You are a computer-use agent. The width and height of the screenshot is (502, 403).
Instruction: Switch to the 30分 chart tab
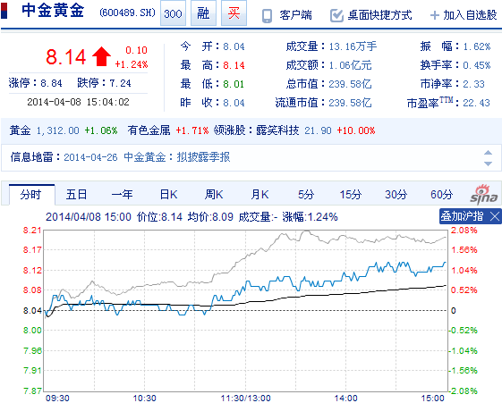pyautogui.click(x=396, y=194)
